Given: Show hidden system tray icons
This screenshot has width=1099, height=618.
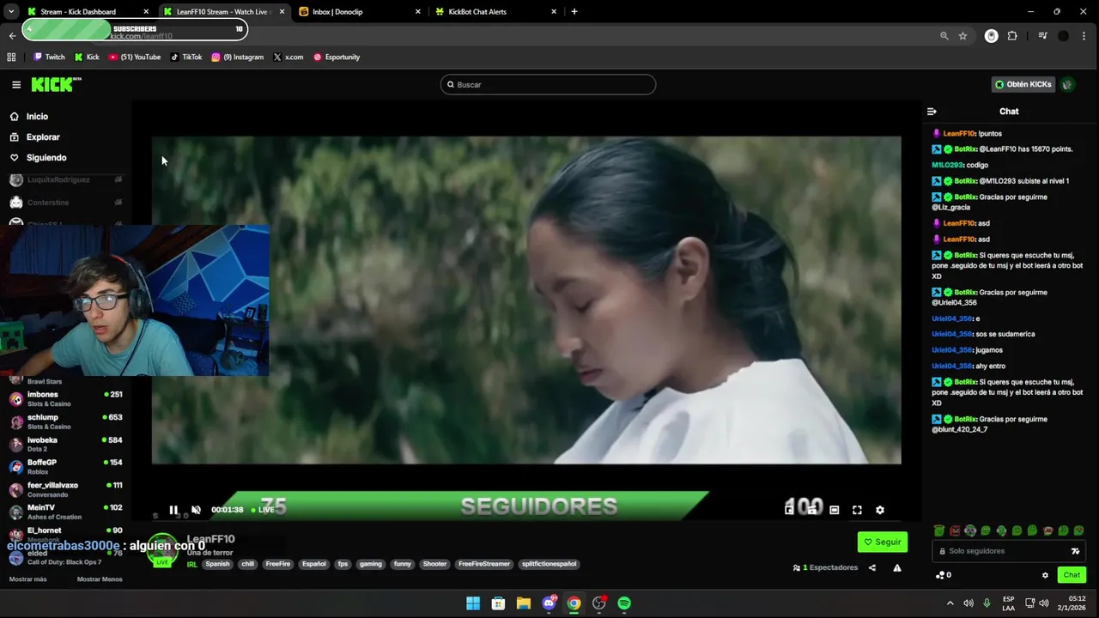Looking at the screenshot, I should point(950,603).
